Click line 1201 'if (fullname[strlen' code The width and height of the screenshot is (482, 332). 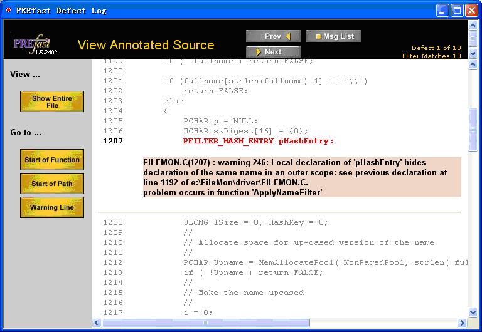tap(265, 81)
